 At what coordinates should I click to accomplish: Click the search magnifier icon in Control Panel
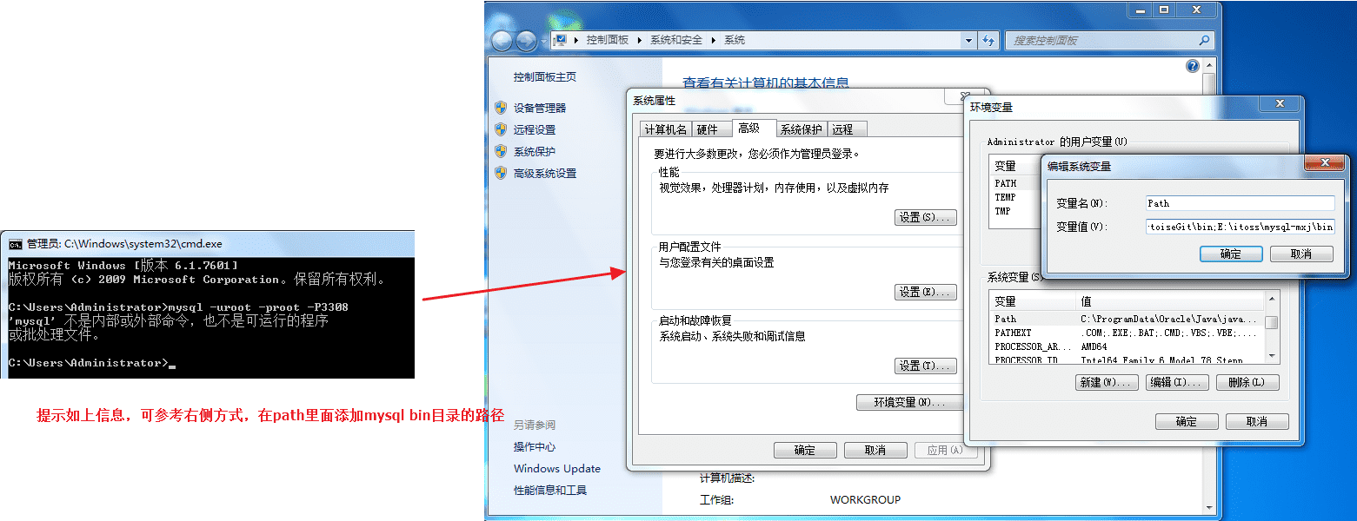(1204, 40)
